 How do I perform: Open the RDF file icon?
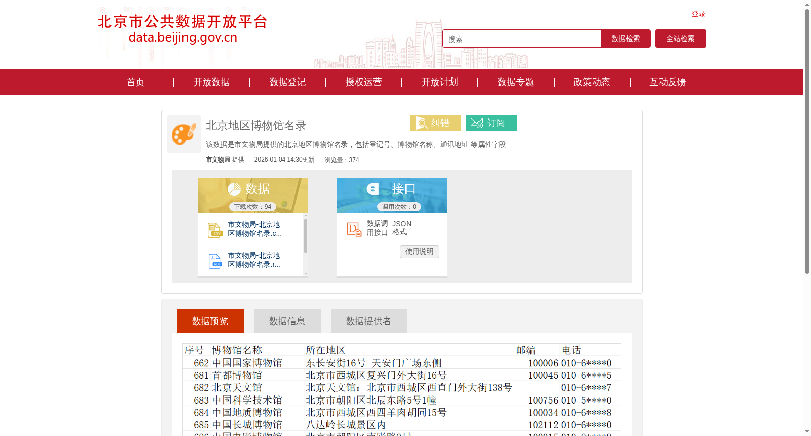pos(215,261)
